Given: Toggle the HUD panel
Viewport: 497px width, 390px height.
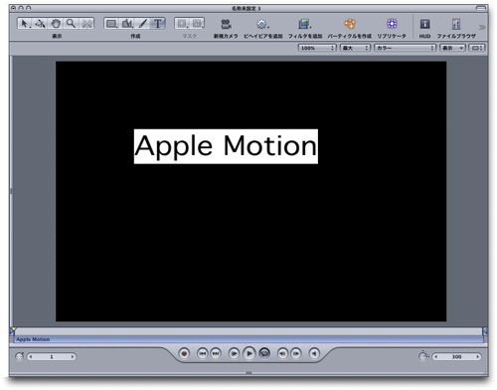Looking at the screenshot, I should coord(424,24).
